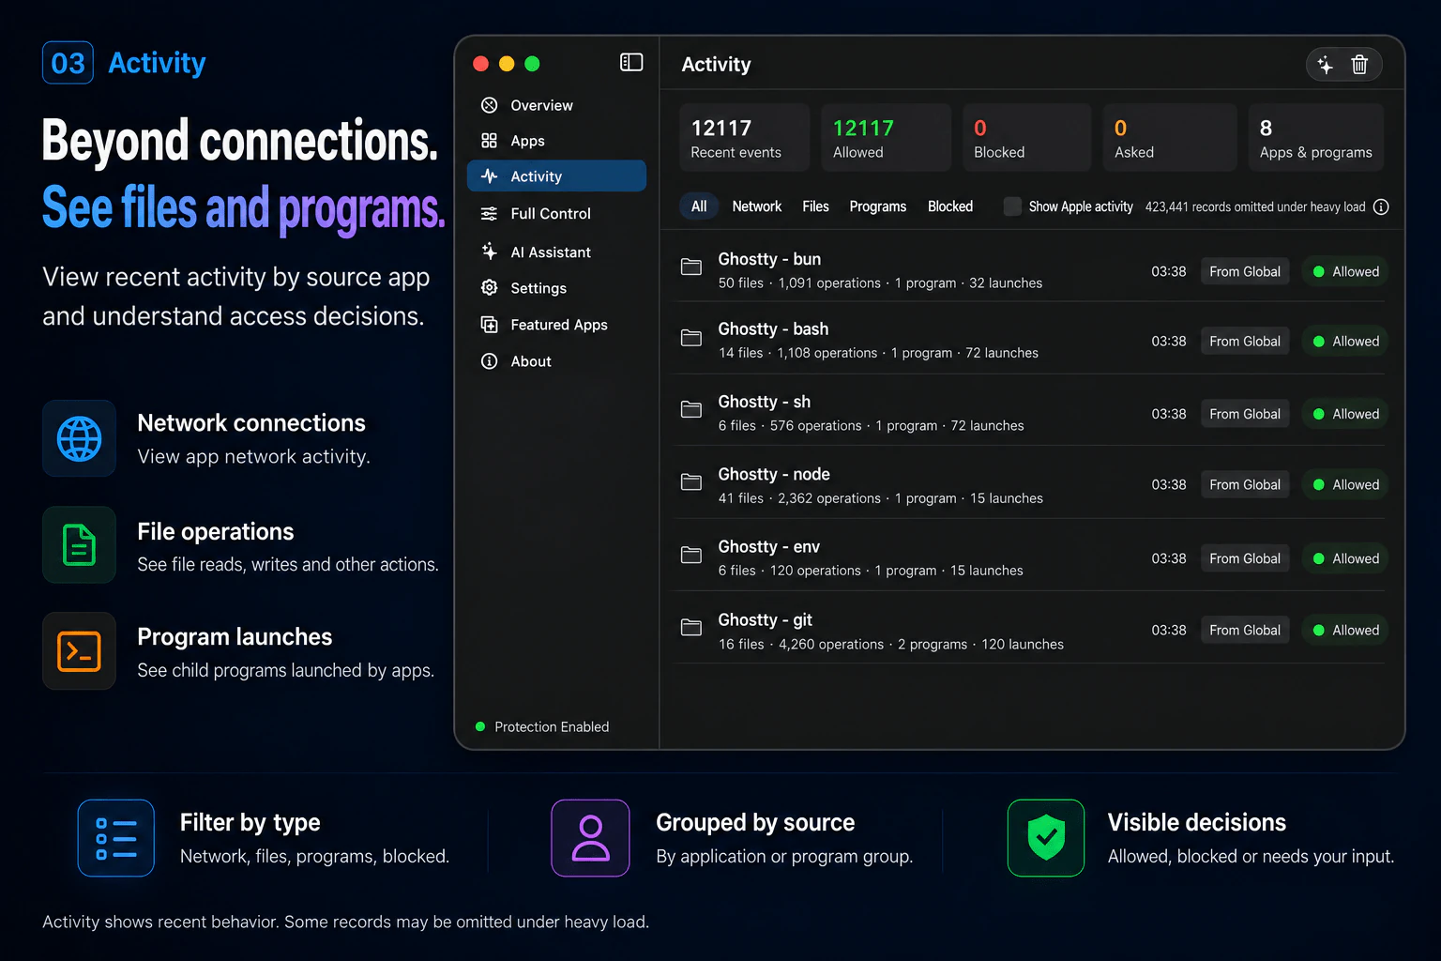Click the Asked count stat card
This screenshot has height=961, width=1441.
point(1170,138)
